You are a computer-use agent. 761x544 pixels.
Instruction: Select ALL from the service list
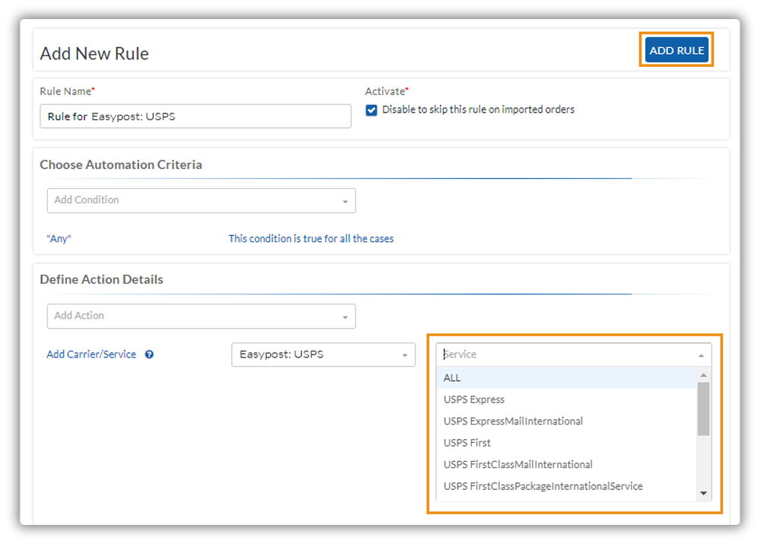coord(566,377)
